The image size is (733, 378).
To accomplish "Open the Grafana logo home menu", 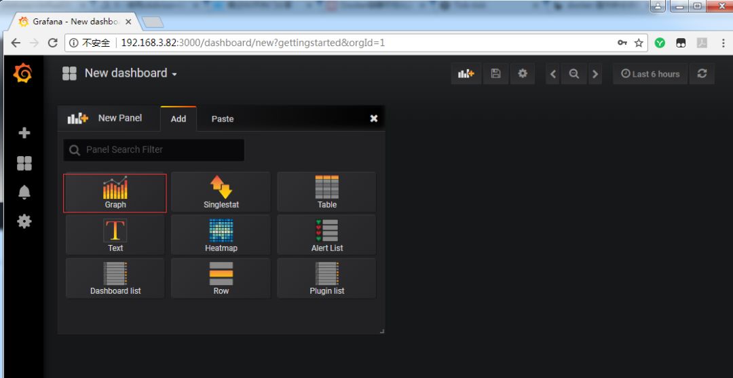I will 23,73.
